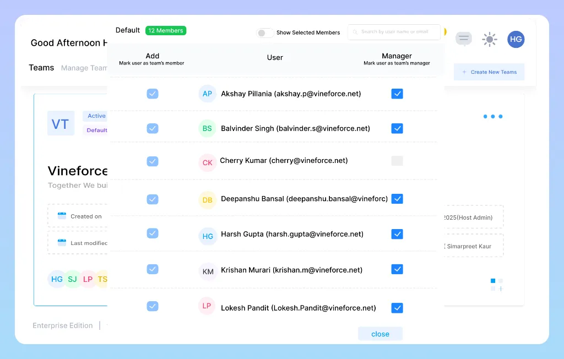Image resolution: width=564 pixels, height=359 pixels.
Task: Click the BS avatar for Balvinder Singh
Action: [x=207, y=128]
